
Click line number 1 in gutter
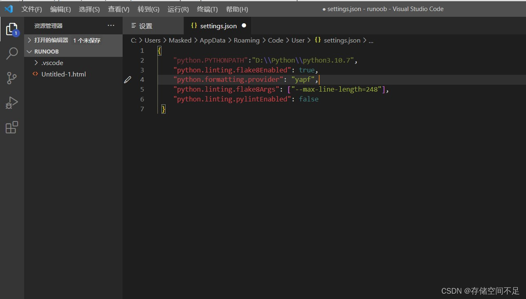tap(142, 51)
